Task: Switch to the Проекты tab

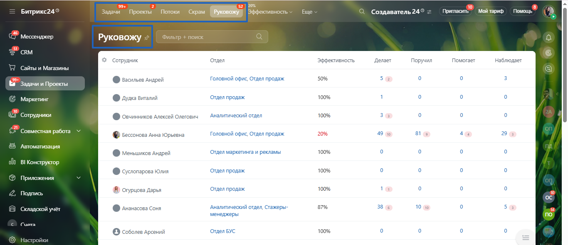Action: click(141, 12)
